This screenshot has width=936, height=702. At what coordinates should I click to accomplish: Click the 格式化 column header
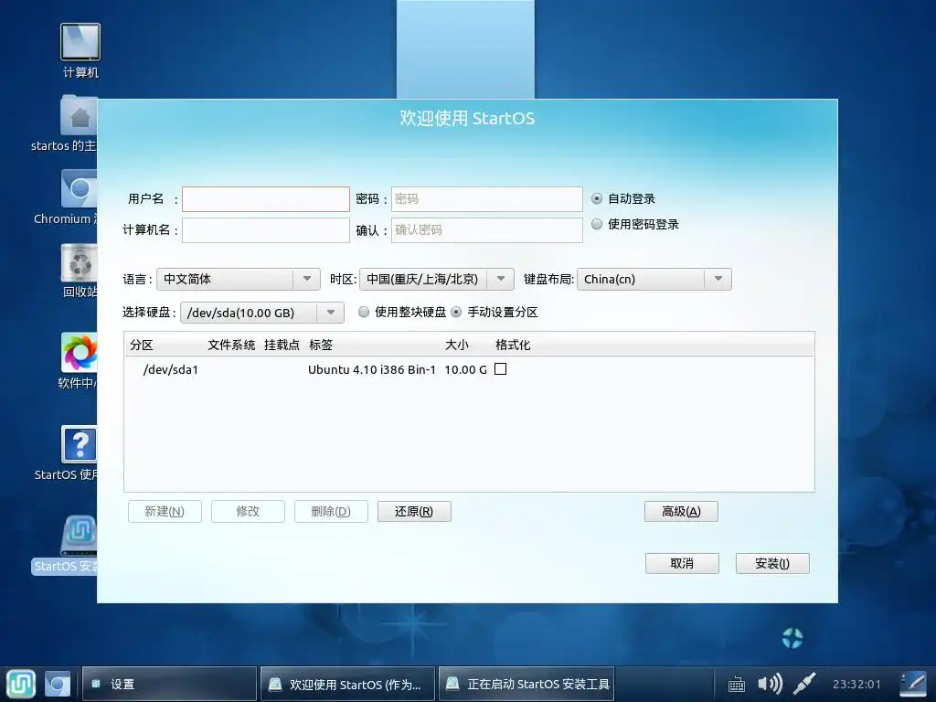[513, 345]
